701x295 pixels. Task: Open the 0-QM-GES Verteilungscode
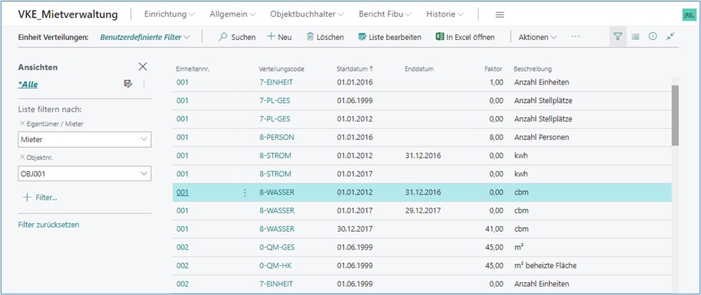276,247
